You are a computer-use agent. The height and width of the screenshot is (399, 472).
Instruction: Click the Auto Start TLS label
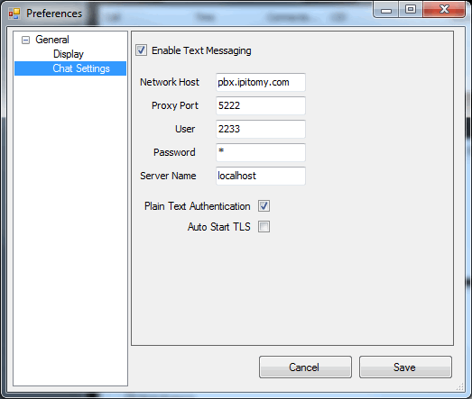(218, 227)
